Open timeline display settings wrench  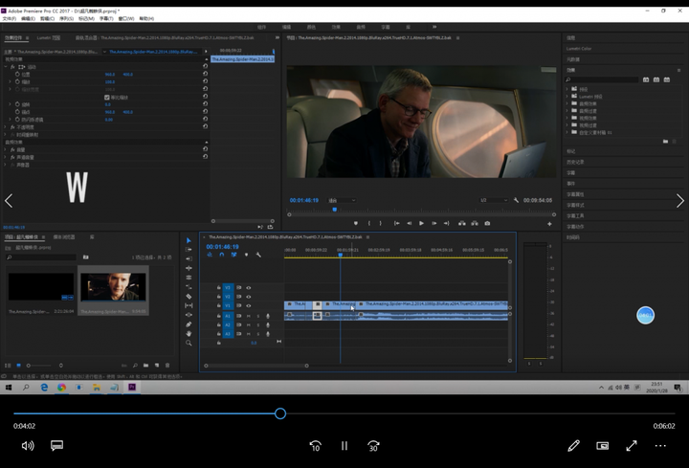[258, 255]
